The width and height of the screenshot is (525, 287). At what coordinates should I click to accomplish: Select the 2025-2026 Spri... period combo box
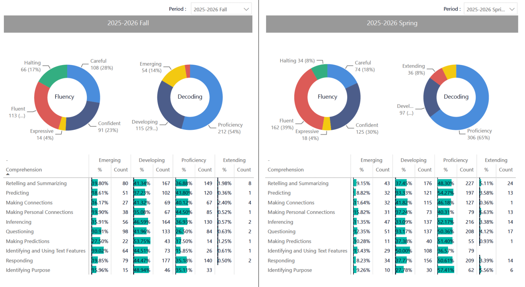pos(491,9)
